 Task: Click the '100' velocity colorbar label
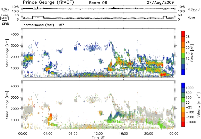(189, 98)
